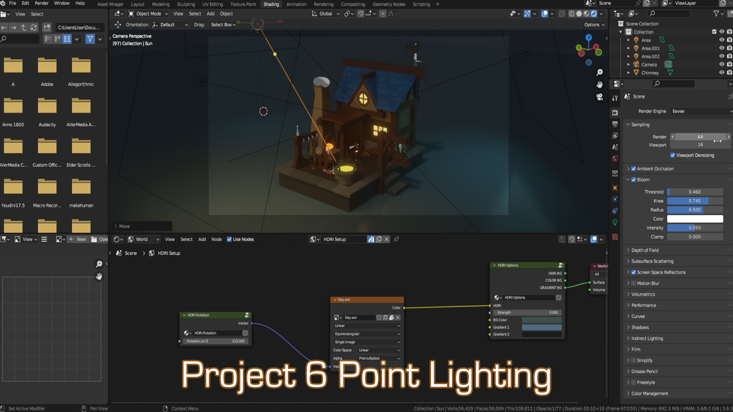Hide the Chimney object with the eye icon
Screen dimensions: 733x412
722,72
